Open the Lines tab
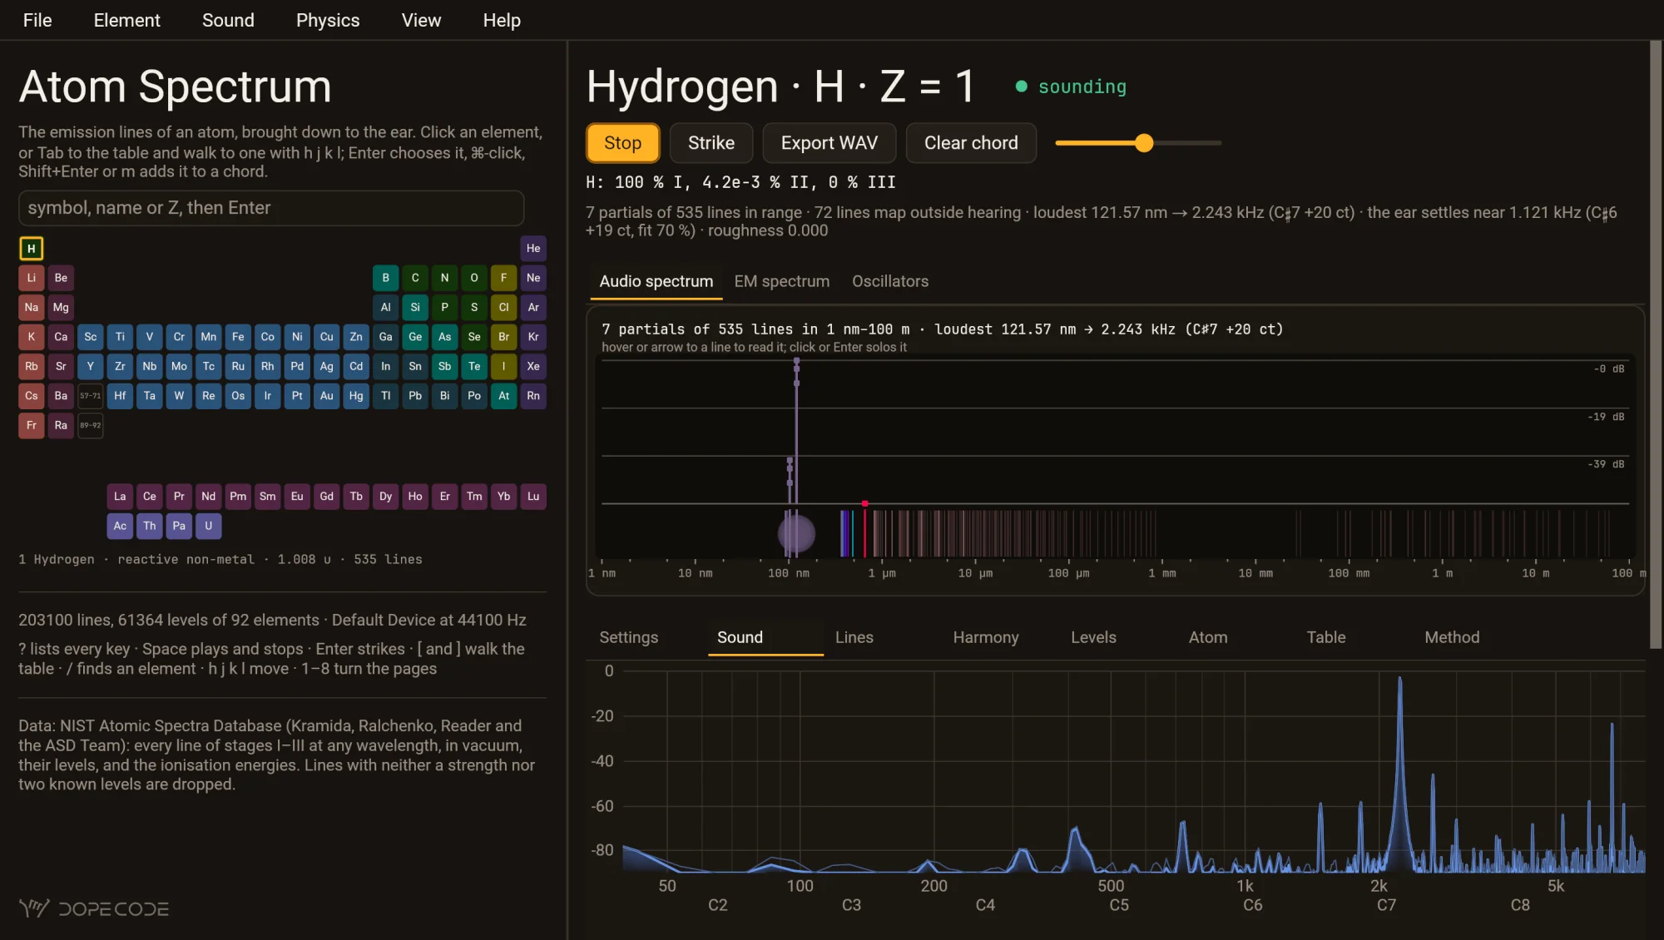Viewport: 1664px width, 940px height. 854,637
